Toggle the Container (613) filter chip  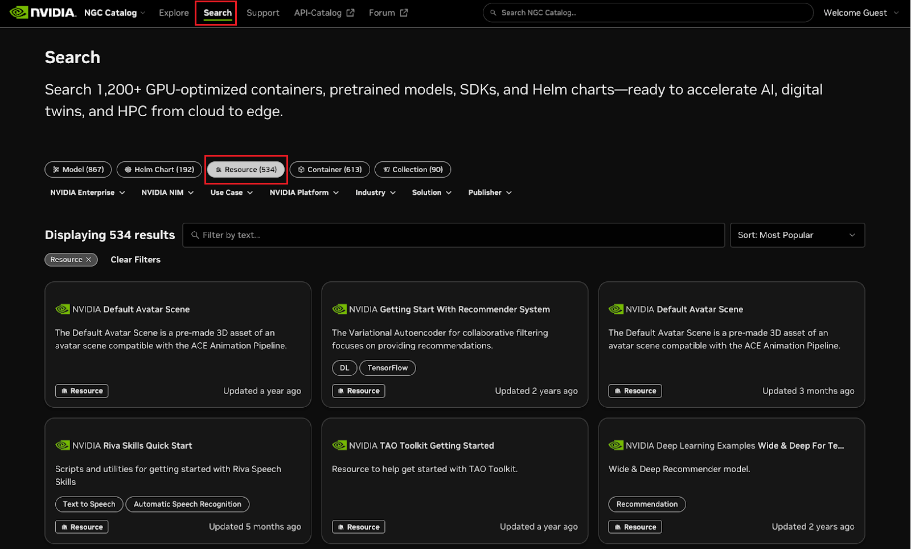330,169
